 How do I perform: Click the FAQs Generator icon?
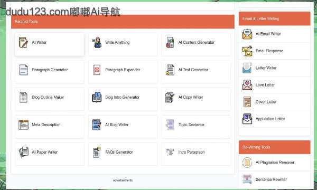pyautogui.click(x=97, y=152)
